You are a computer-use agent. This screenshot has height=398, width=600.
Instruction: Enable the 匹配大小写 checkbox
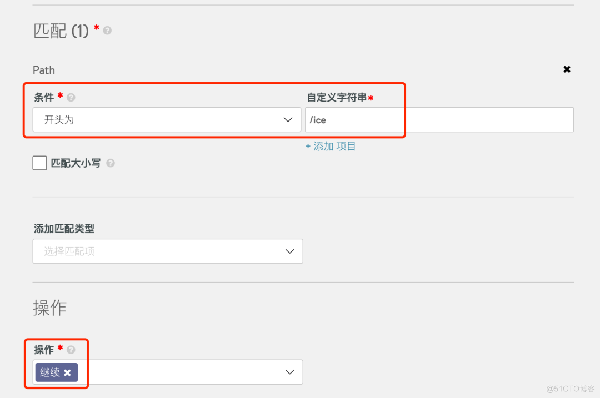pyautogui.click(x=39, y=163)
